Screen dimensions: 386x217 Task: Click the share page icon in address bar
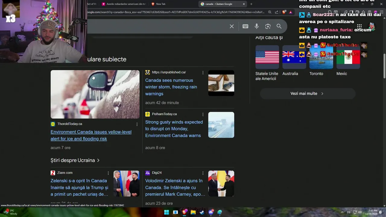tap(277, 12)
